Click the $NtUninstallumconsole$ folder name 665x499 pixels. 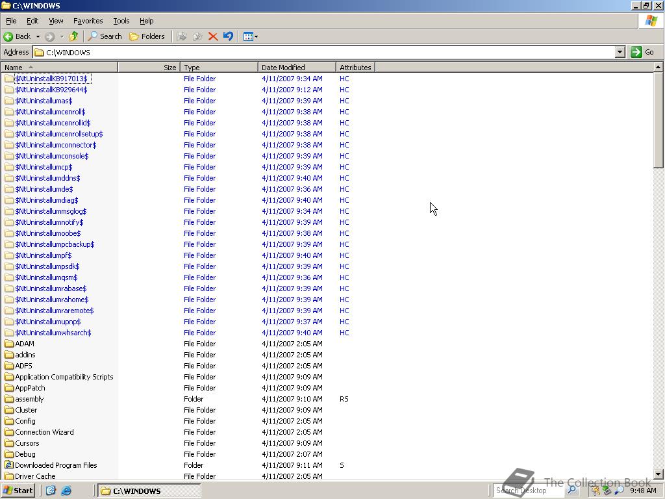(52, 156)
